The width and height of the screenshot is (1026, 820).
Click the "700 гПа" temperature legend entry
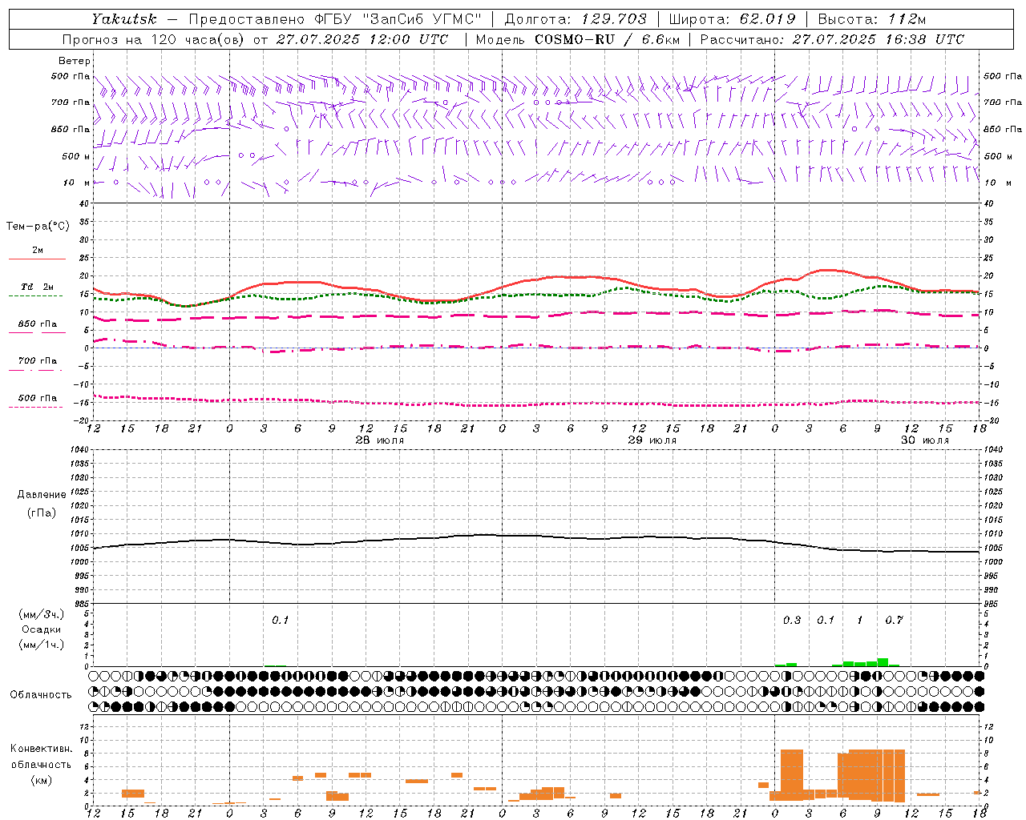(37, 361)
